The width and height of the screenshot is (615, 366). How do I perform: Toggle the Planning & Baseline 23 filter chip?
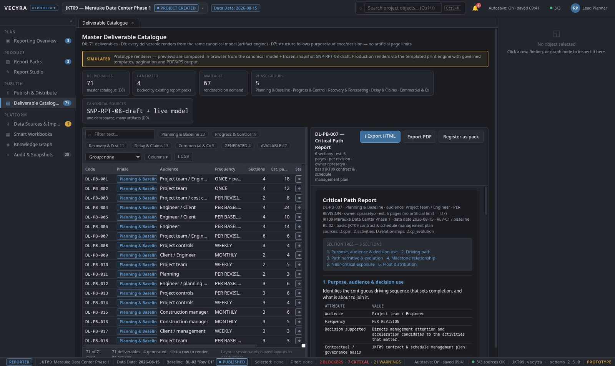pyautogui.click(x=183, y=135)
